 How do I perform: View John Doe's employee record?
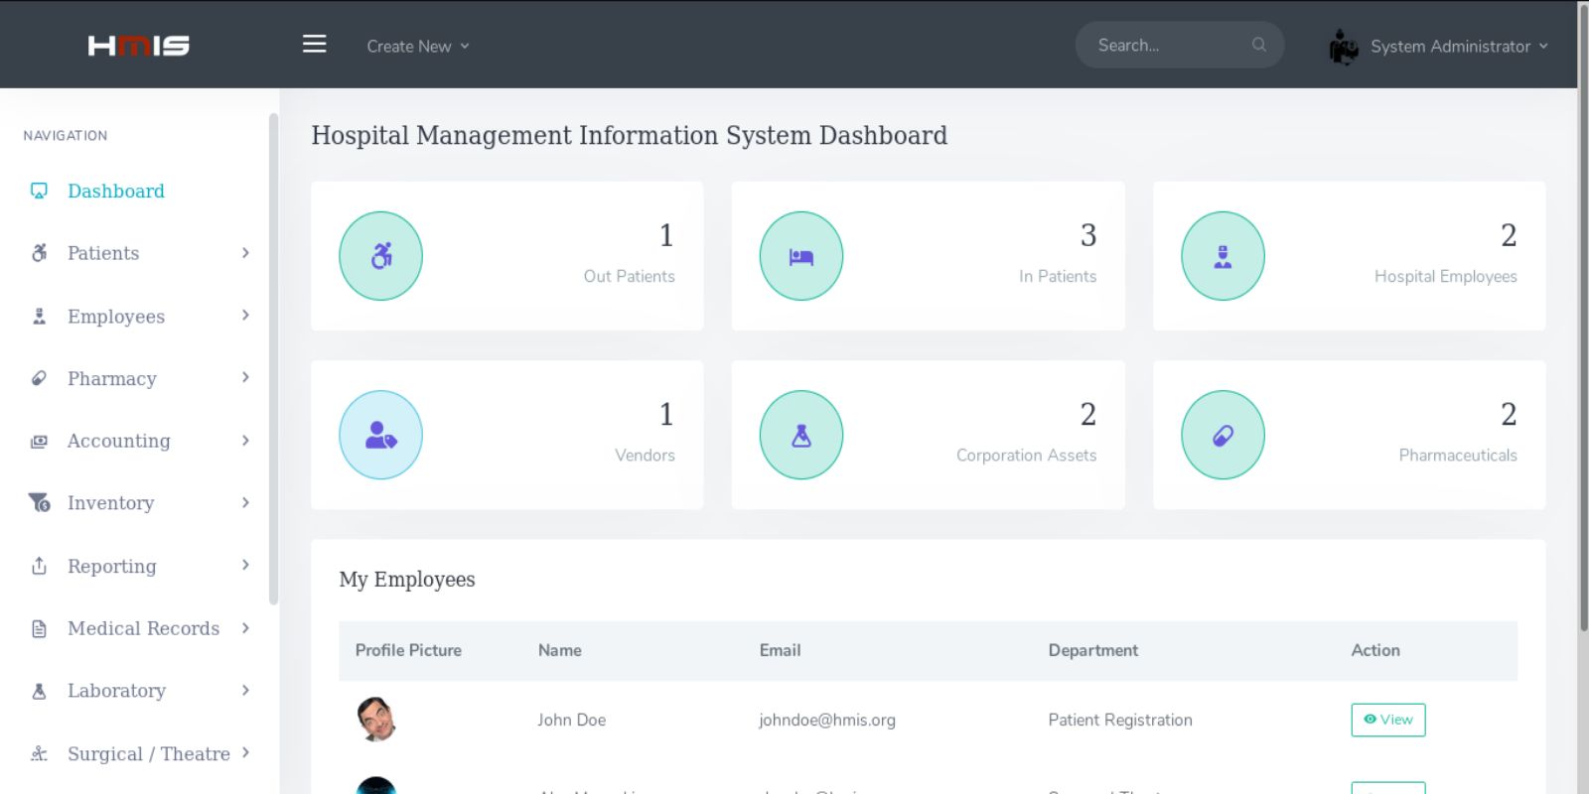coord(1387,720)
